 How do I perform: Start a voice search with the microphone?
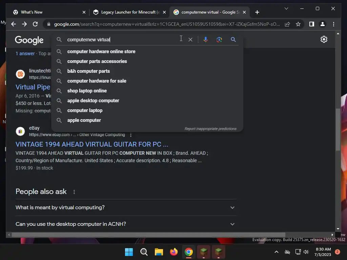[206, 40]
